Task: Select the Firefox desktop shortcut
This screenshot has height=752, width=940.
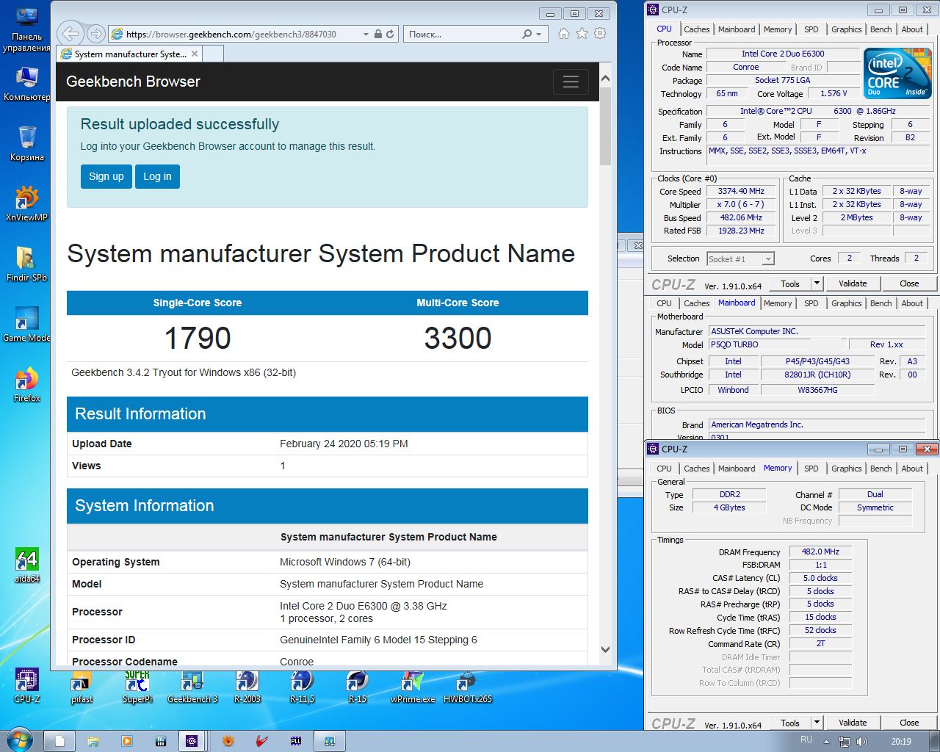Action: [27, 384]
